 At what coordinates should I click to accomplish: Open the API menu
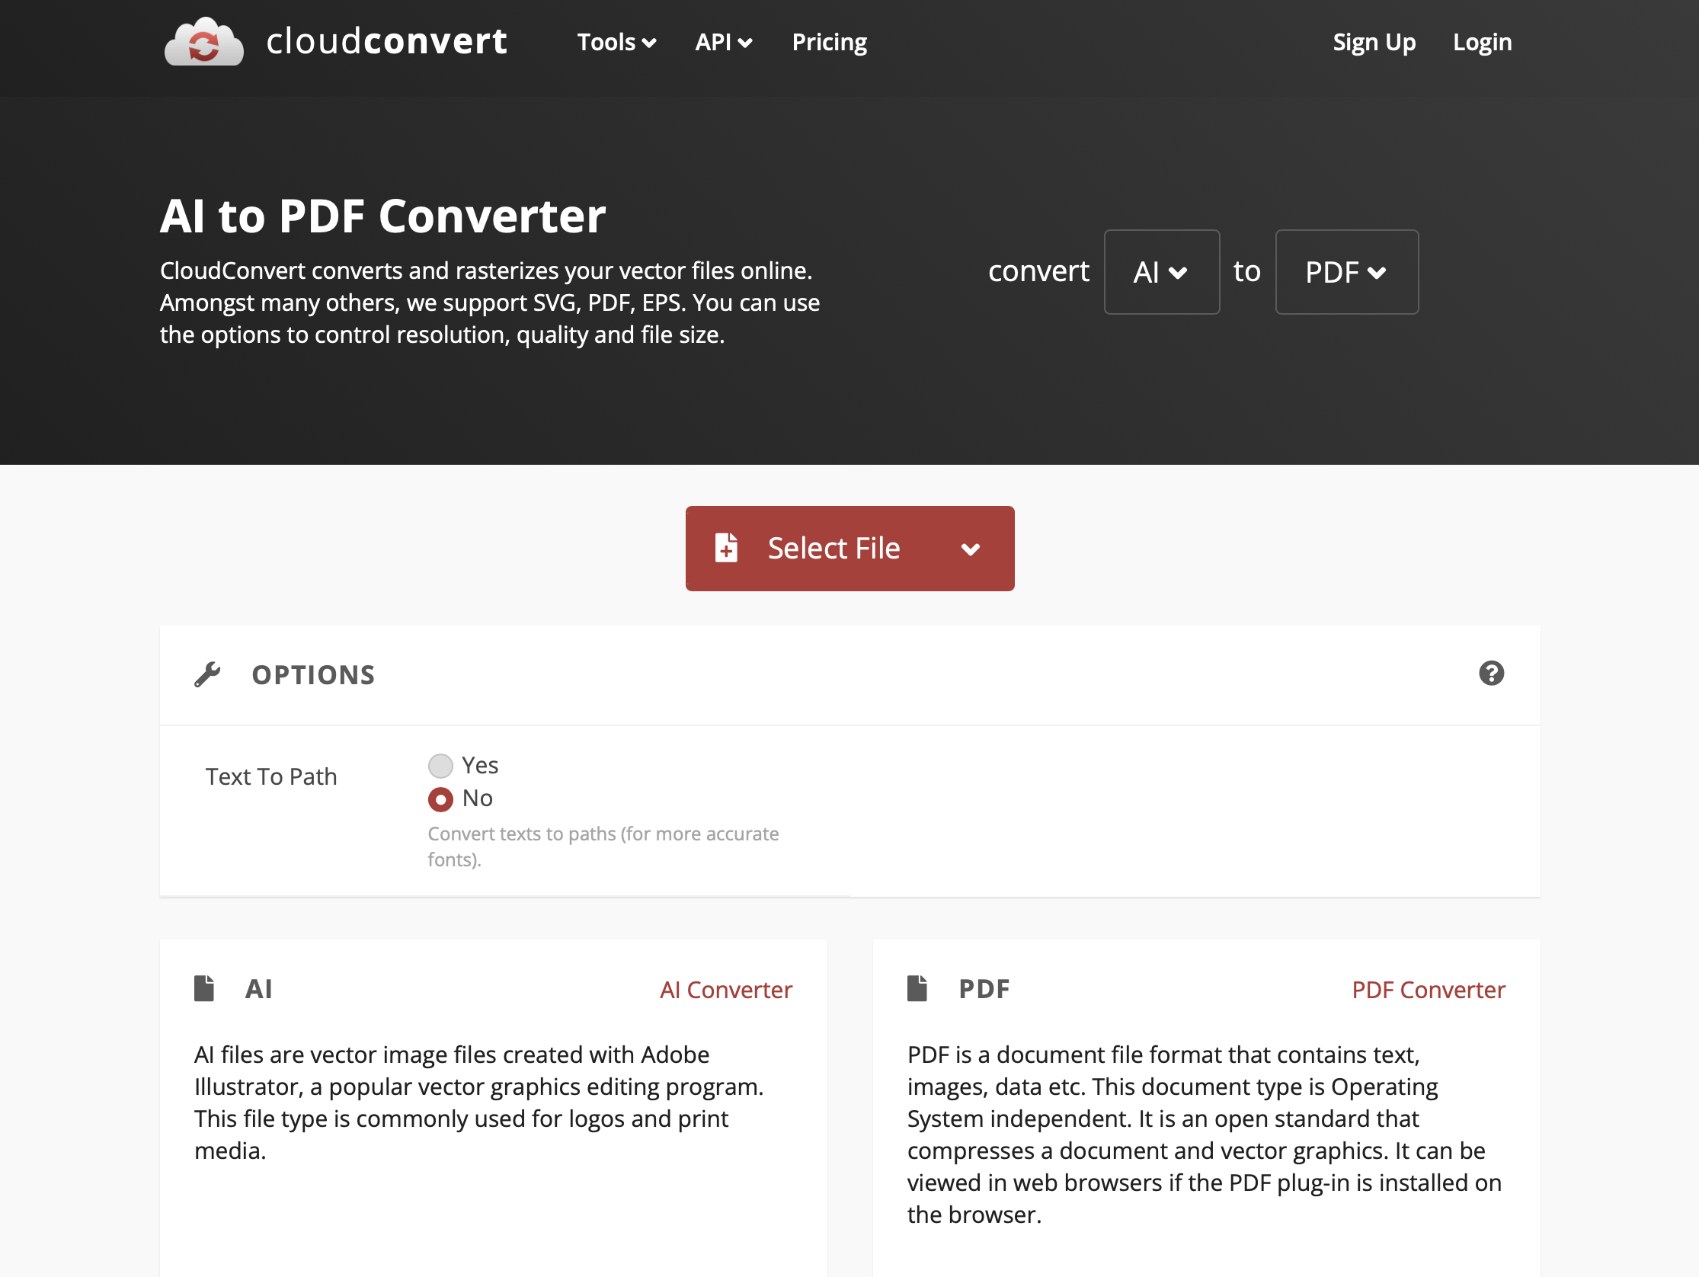pyautogui.click(x=723, y=42)
